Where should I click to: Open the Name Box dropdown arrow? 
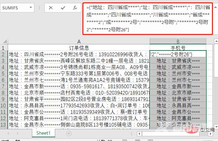[31, 7]
